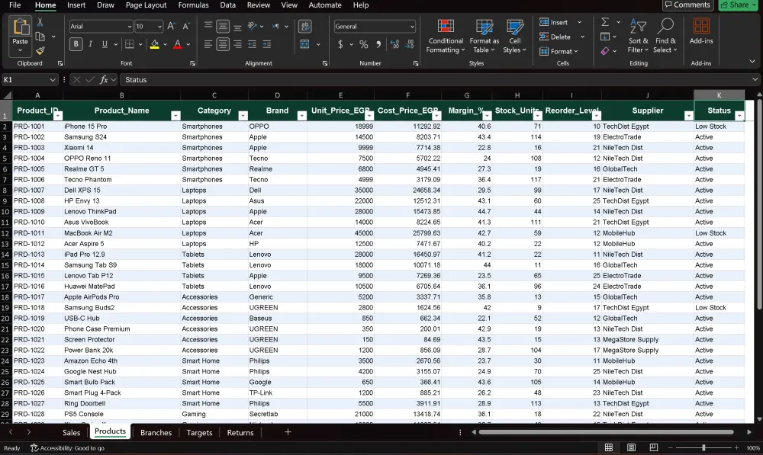Open the Insert ribbon tab
This screenshot has width=763, height=455.
click(76, 5)
